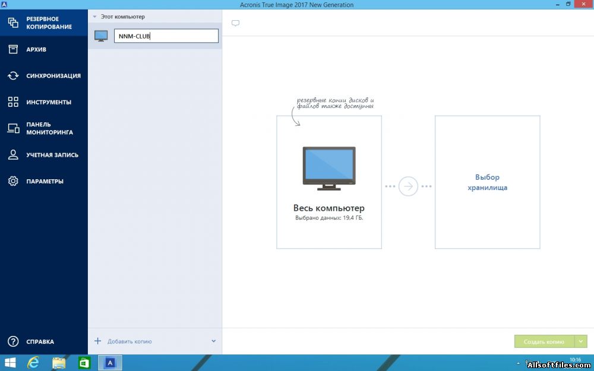
Task: Open dropdown arrow beside Создать копию
Action: [581, 342]
